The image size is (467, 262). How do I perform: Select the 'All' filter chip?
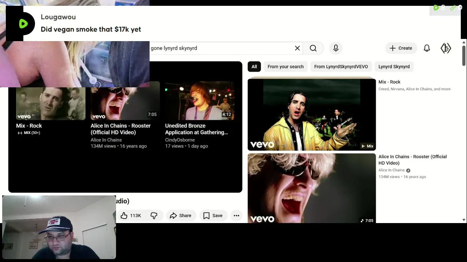pyautogui.click(x=254, y=67)
